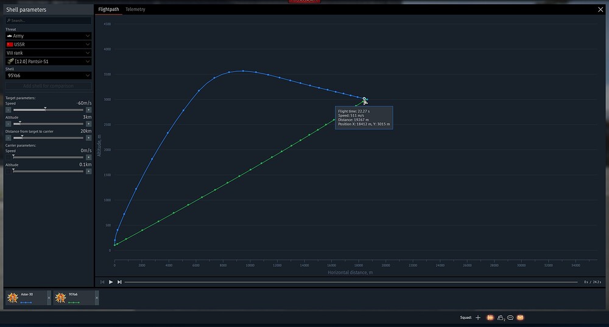Increase target altitude with plus button
Screen dimensions: 609x327
coord(88,124)
